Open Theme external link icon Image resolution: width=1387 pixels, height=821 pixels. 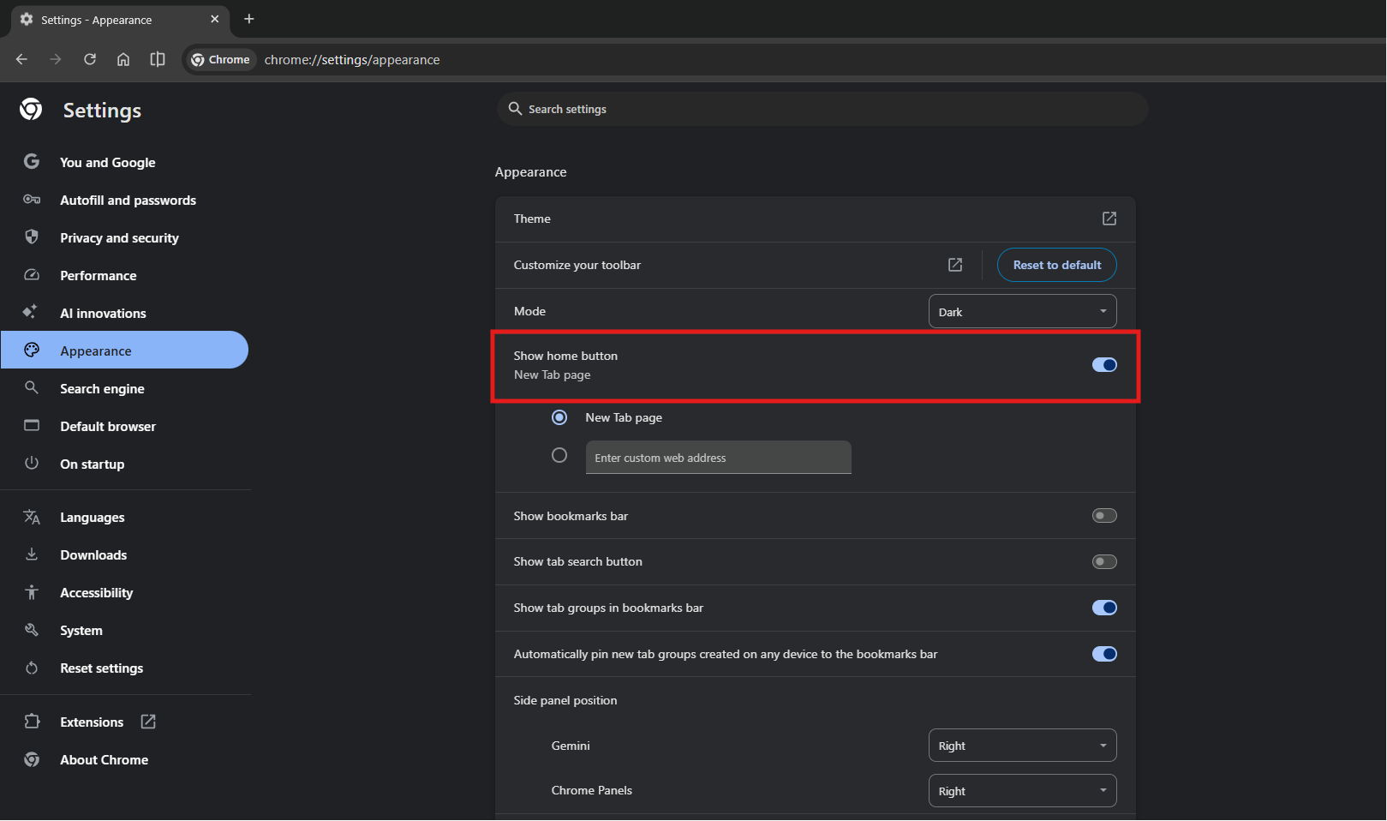(1109, 219)
